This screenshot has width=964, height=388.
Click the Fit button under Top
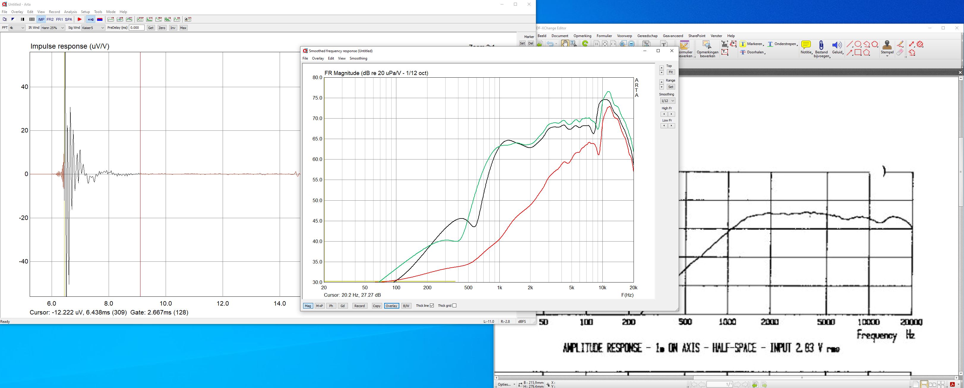(x=671, y=72)
